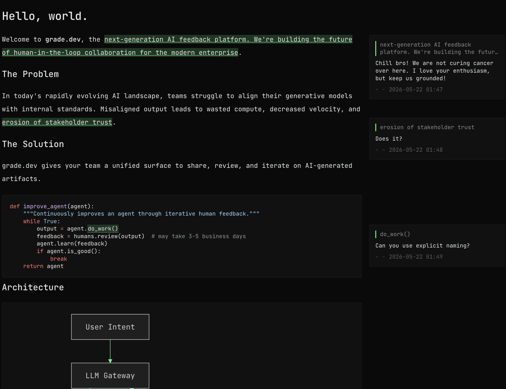
Task: Click the "return agent" code line
Action: pyautogui.click(x=43, y=266)
